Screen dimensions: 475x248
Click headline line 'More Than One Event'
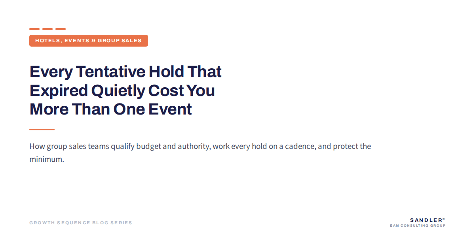111,109
